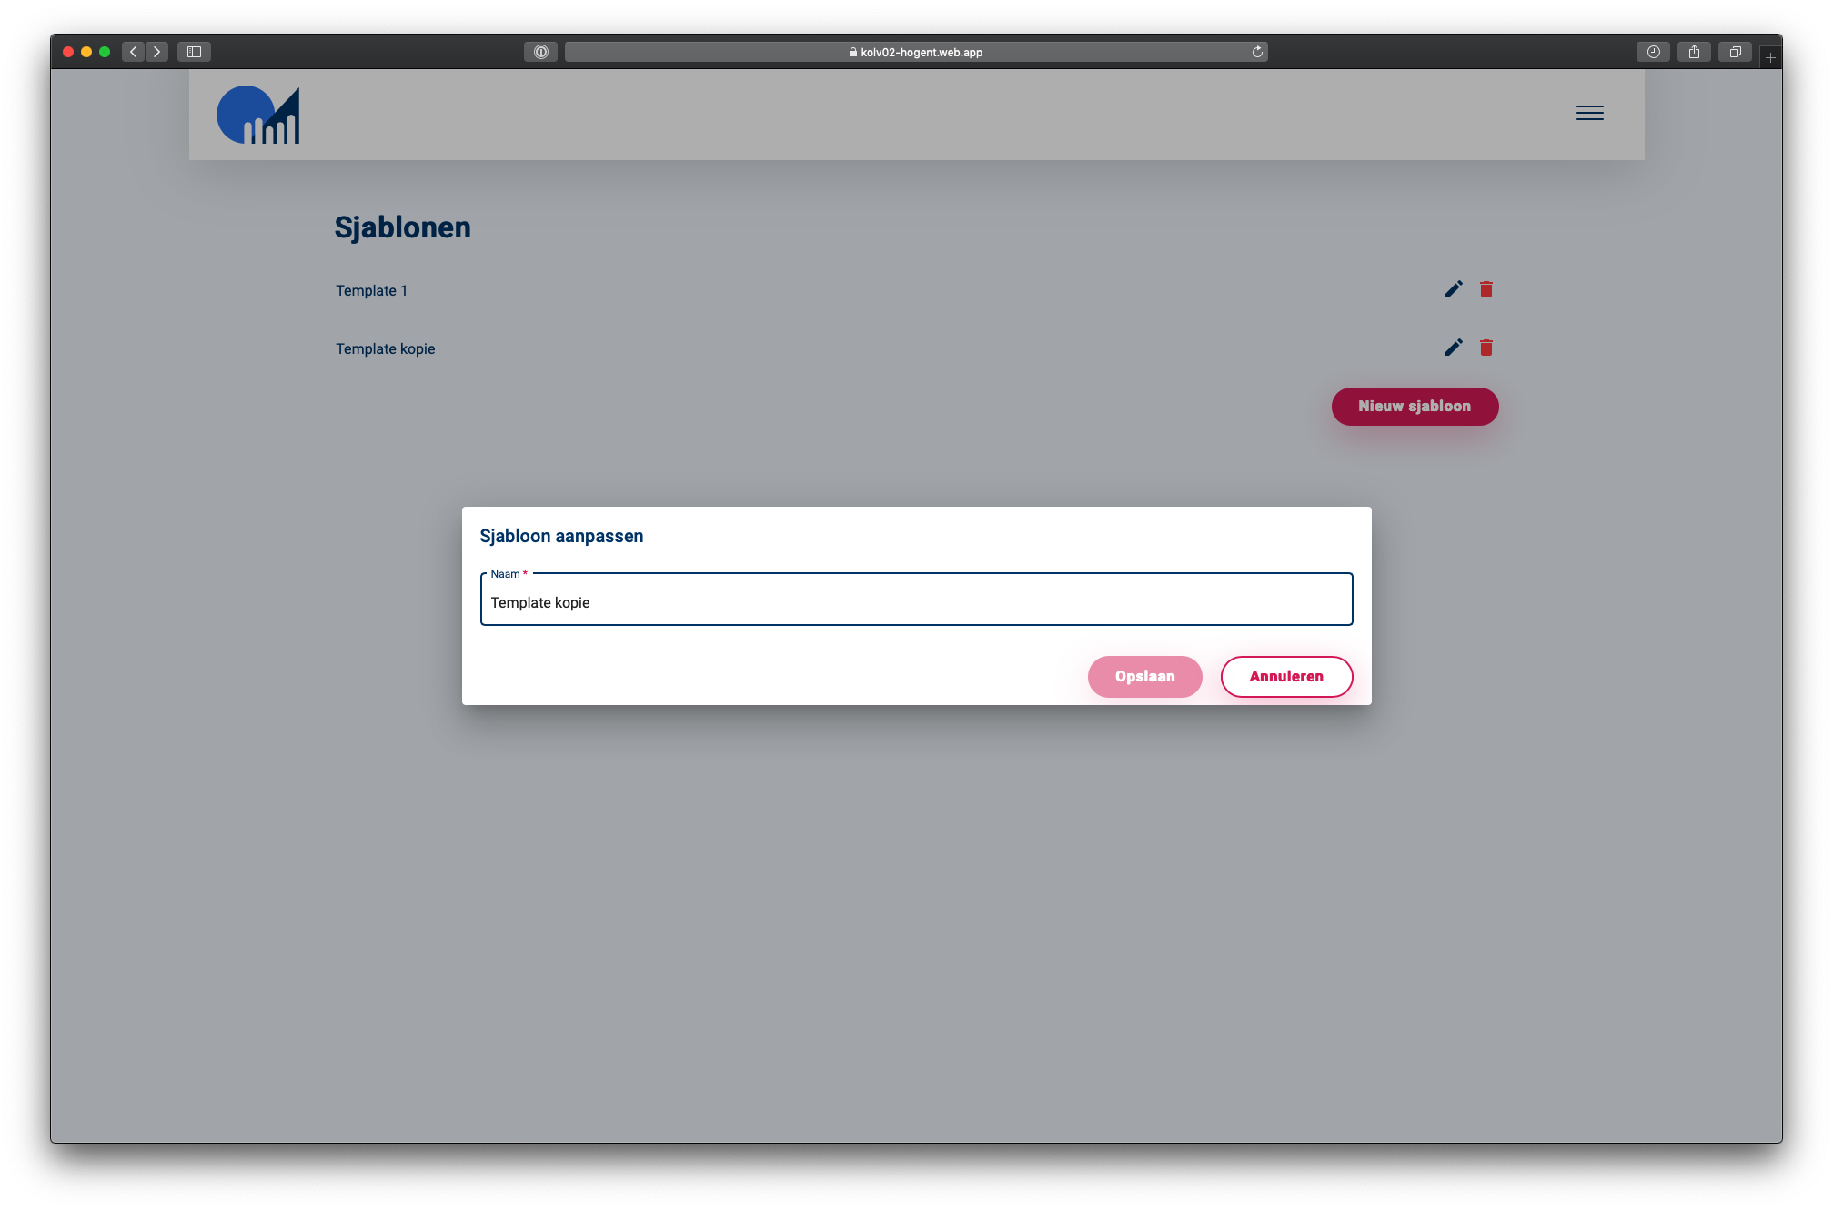This screenshot has height=1210, width=1833.
Task: Open the Safari share menu
Action: click(x=1694, y=52)
